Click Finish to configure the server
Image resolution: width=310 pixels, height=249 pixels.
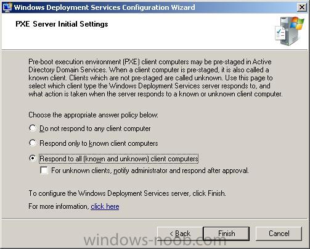click(x=226, y=234)
